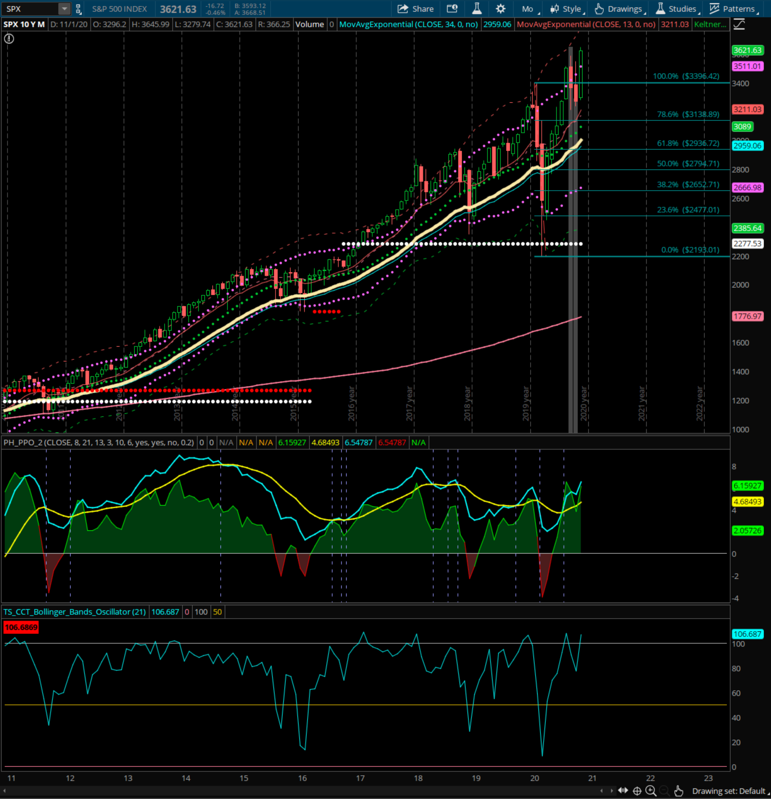Click the magenta 3511.01 price bubble
The width and height of the screenshot is (771, 799).
748,66
